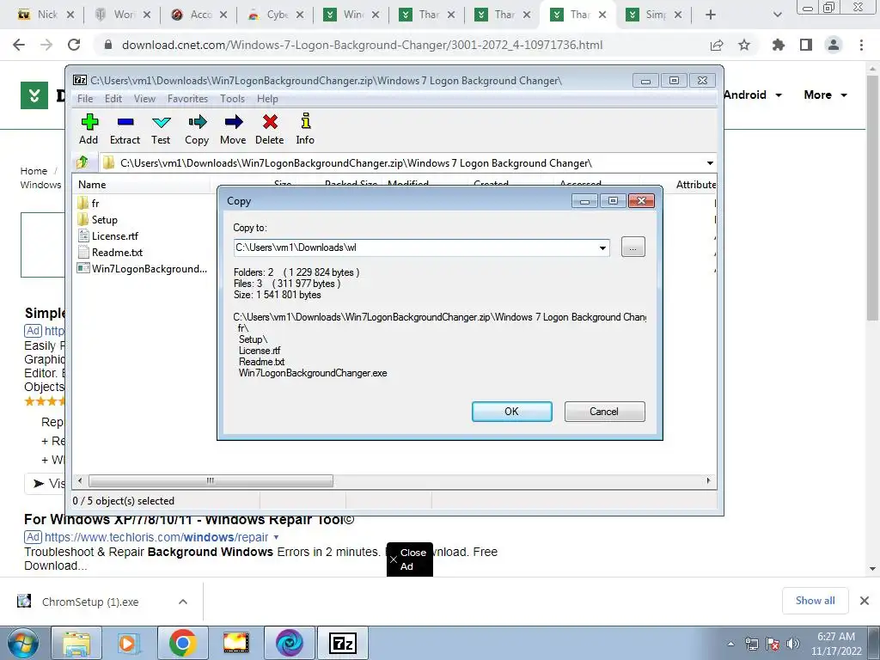
Task: Click Home breadcrumb link
Action: coord(34,171)
